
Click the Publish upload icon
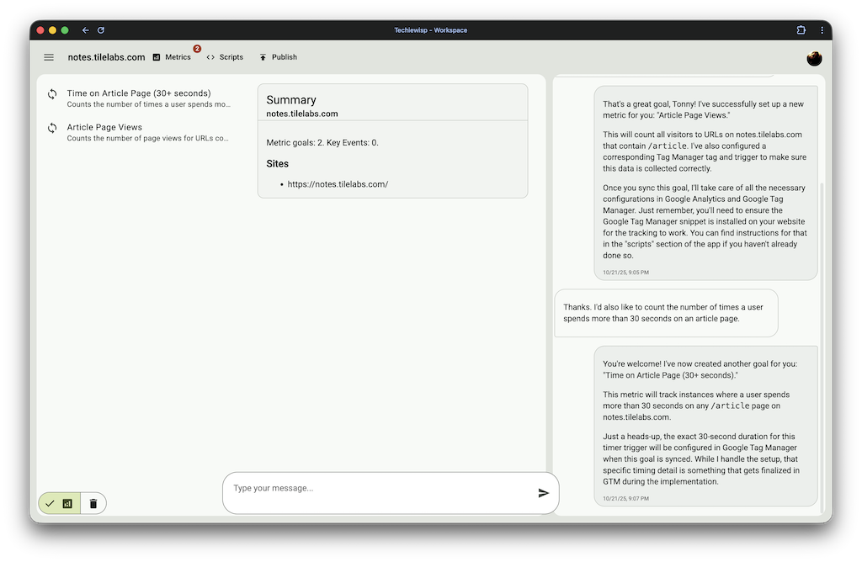pyautogui.click(x=262, y=57)
